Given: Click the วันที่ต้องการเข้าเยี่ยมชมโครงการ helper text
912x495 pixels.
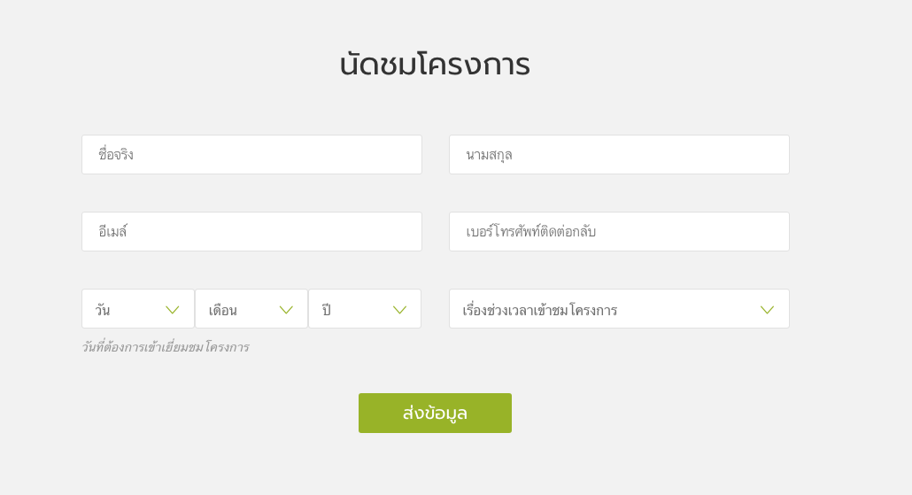Looking at the screenshot, I should [166, 347].
